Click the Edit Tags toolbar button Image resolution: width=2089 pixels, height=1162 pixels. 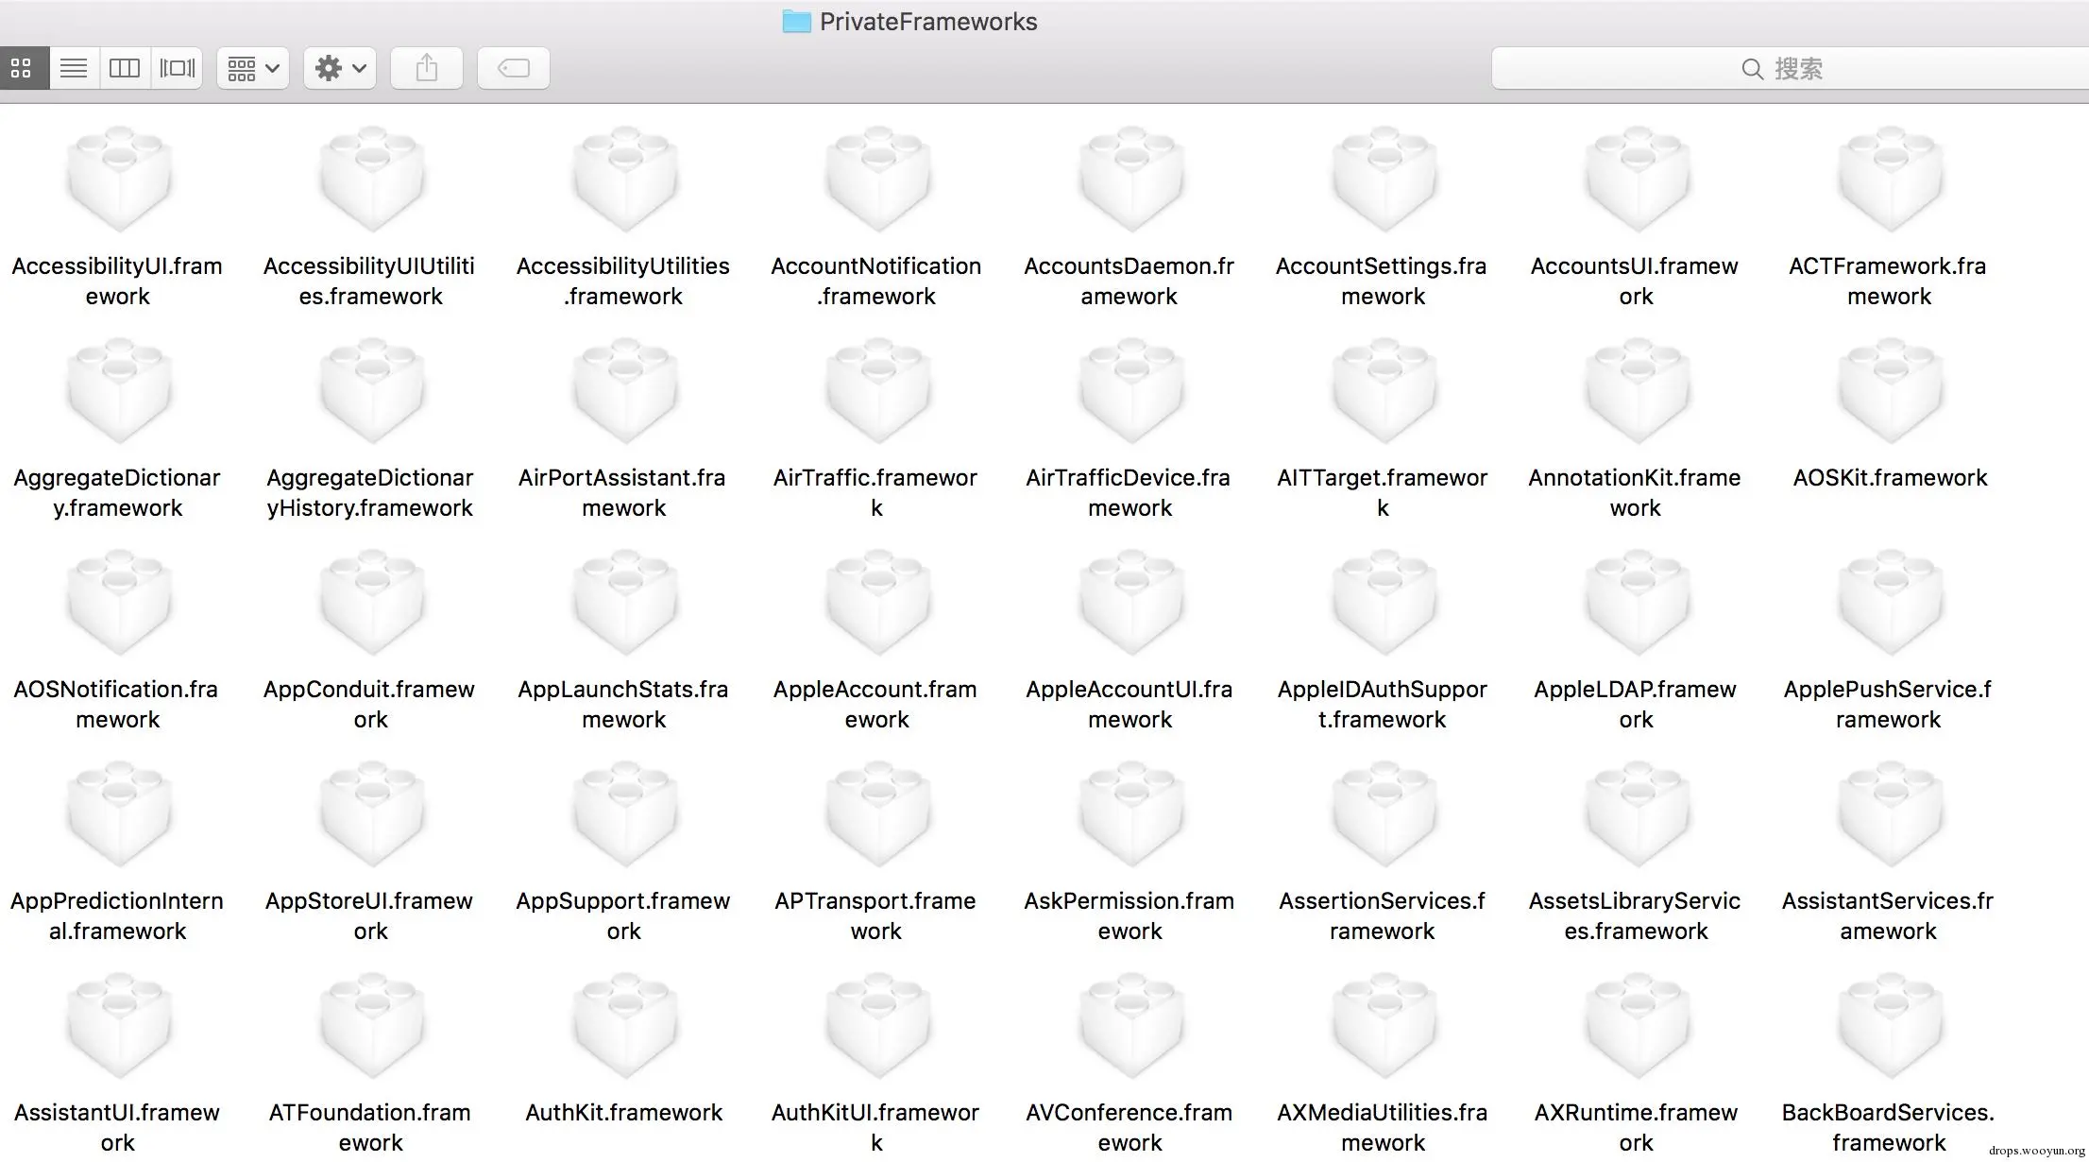[x=513, y=68]
